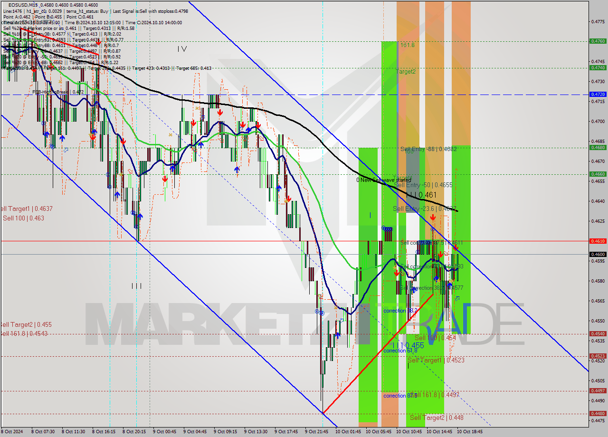Click Sell 161.8 | 0.4543 label
Image resolution: width=608 pixels, height=437 pixels.
(23, 333)
